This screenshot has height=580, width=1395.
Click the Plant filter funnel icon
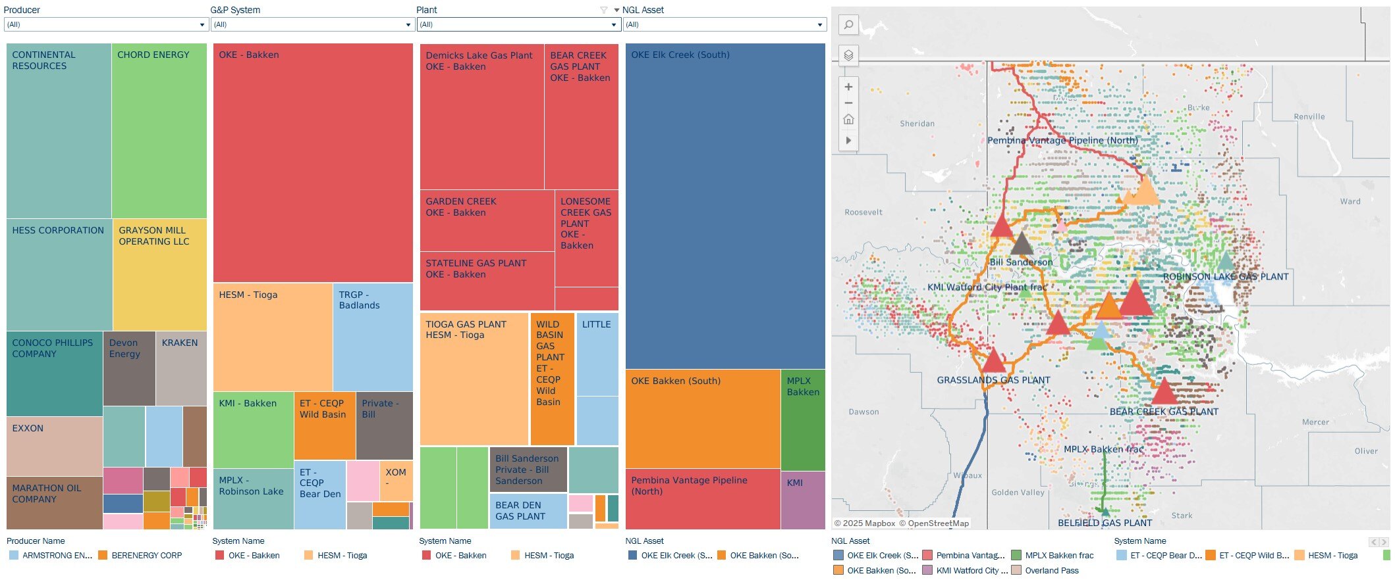click(603, 10)
